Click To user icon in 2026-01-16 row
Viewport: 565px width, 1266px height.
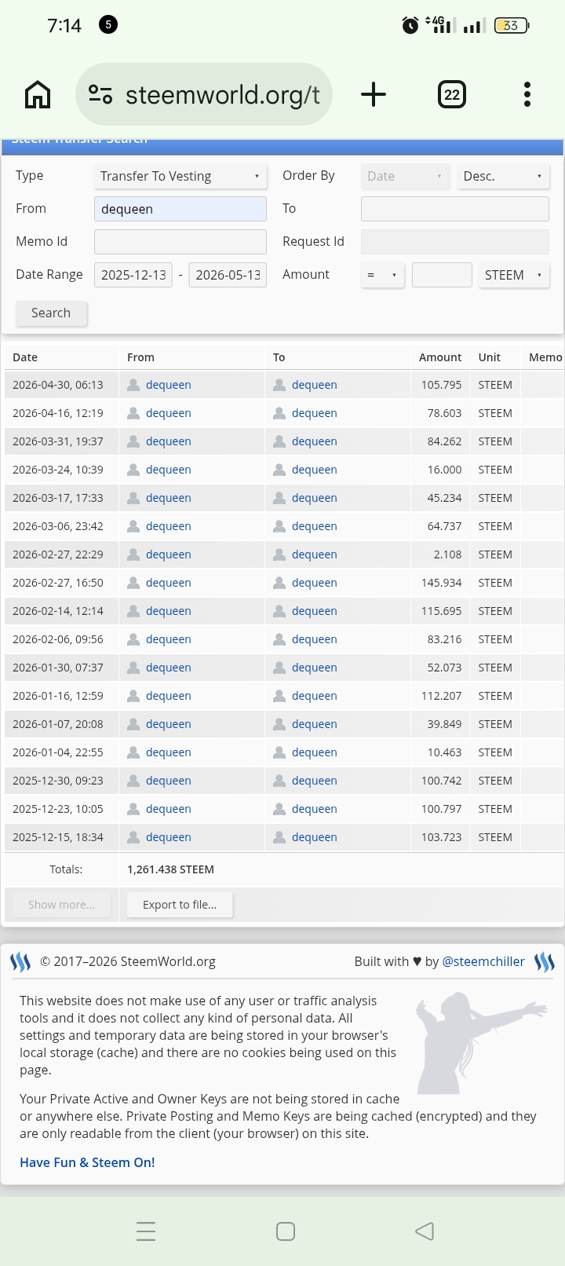pos(279,696)
